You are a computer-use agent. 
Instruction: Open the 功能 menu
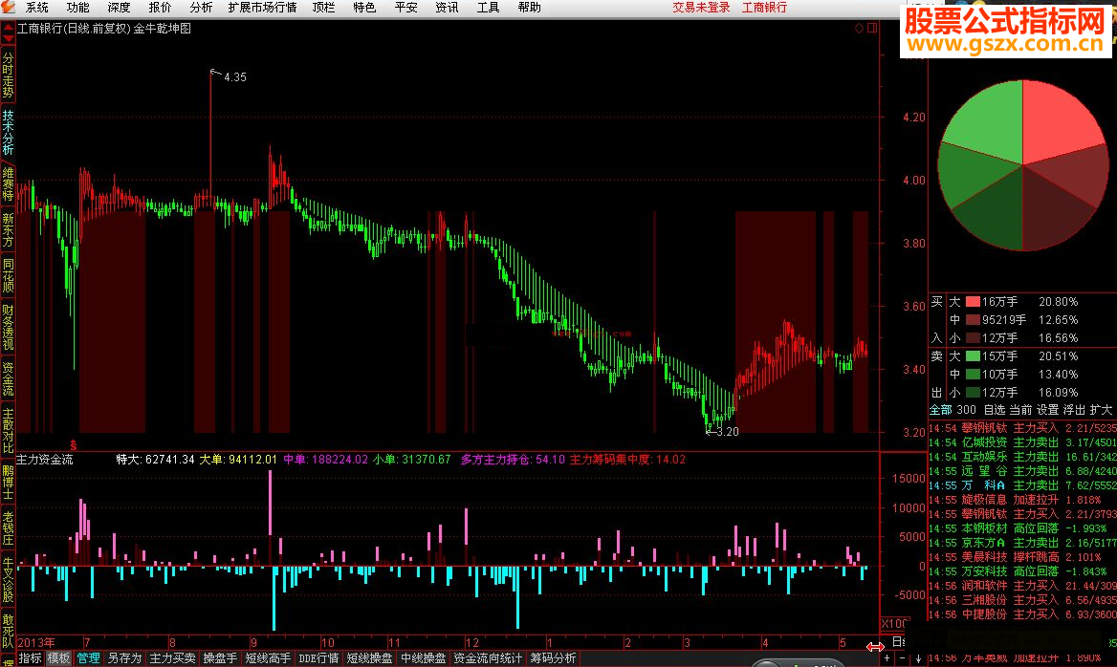click(x=77, y=7)
